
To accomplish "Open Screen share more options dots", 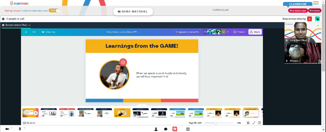I will [x=30, y=25].
